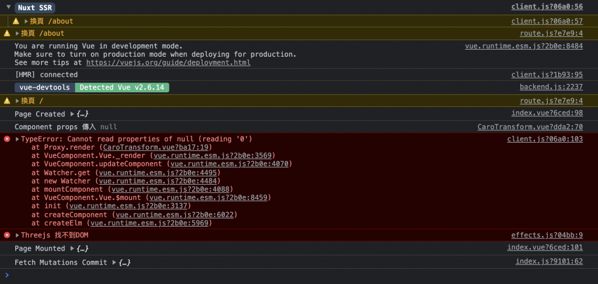Expand the Fetch Mutations Commit object

tap(114, 262)
